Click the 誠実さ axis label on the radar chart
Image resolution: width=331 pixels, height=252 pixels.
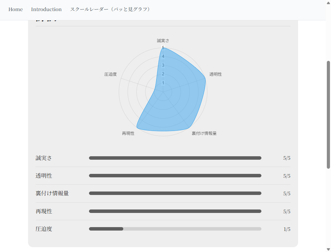tap(163, 40)
